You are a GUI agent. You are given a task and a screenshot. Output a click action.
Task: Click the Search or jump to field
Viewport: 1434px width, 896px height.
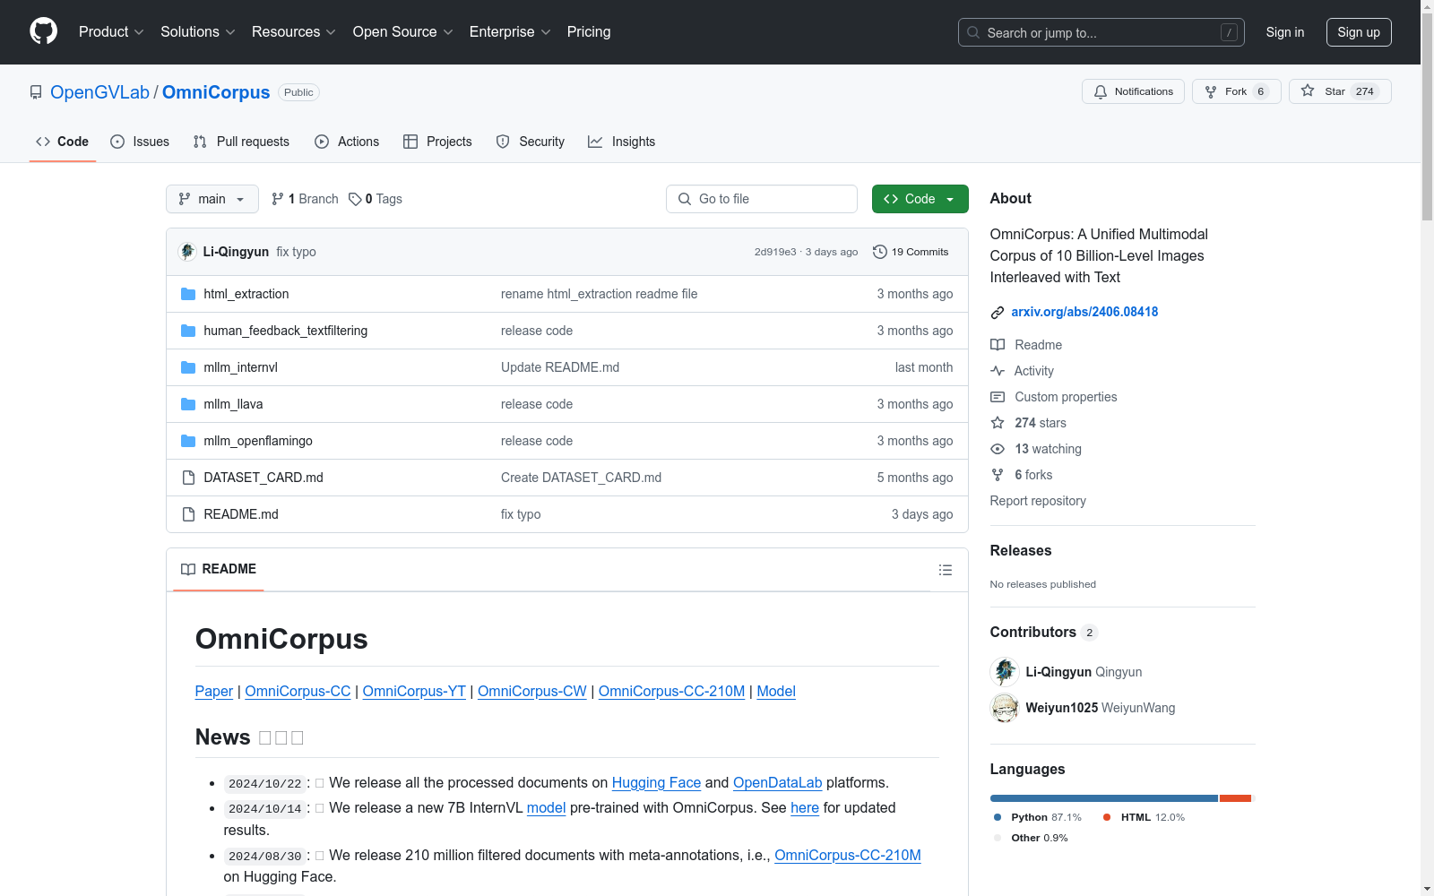pos(1101,32)
